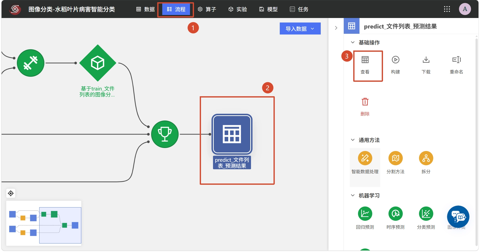Viewport: 480px width, 252px height.
Task: Go to the 模型 tab
Action: tap(268, 9)
